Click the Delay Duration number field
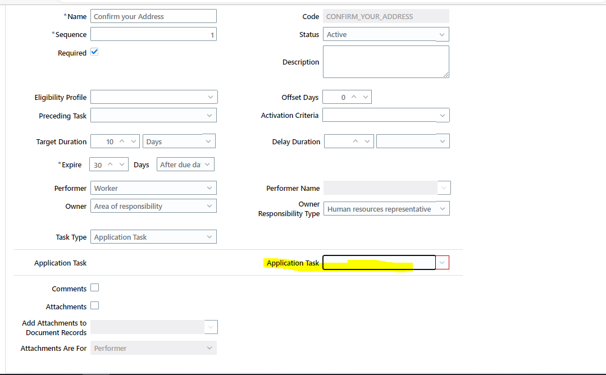The height and width of the screenshot is (375, 606). 338,141
